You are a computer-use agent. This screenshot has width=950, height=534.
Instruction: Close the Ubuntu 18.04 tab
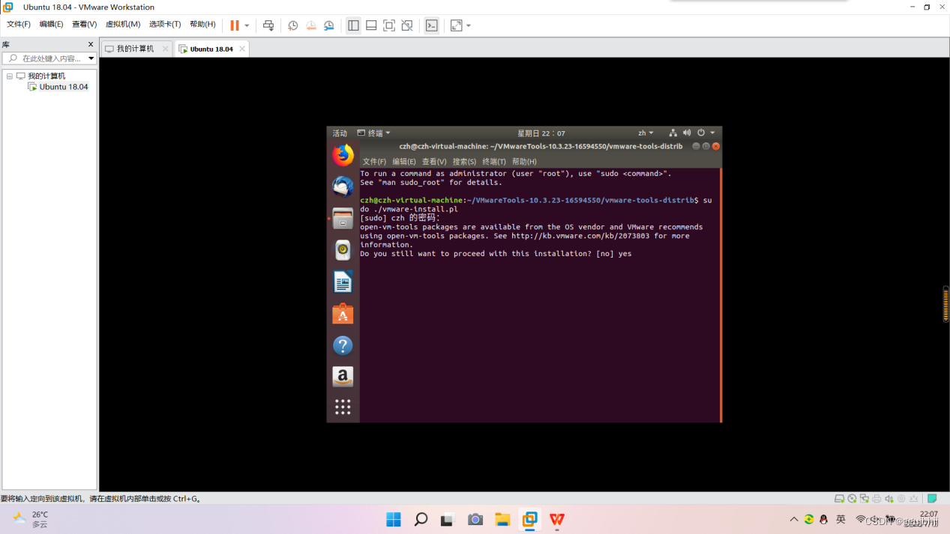click(242, 49)
